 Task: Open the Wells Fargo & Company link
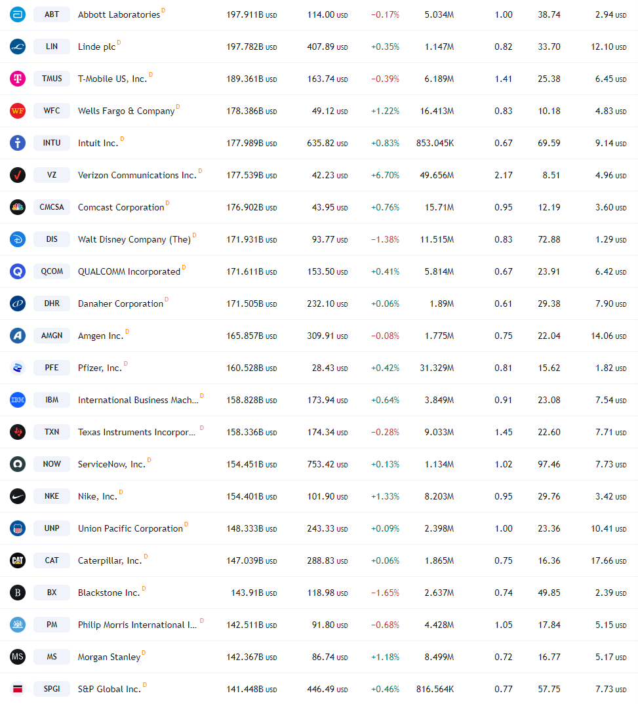tap(126, 111)
